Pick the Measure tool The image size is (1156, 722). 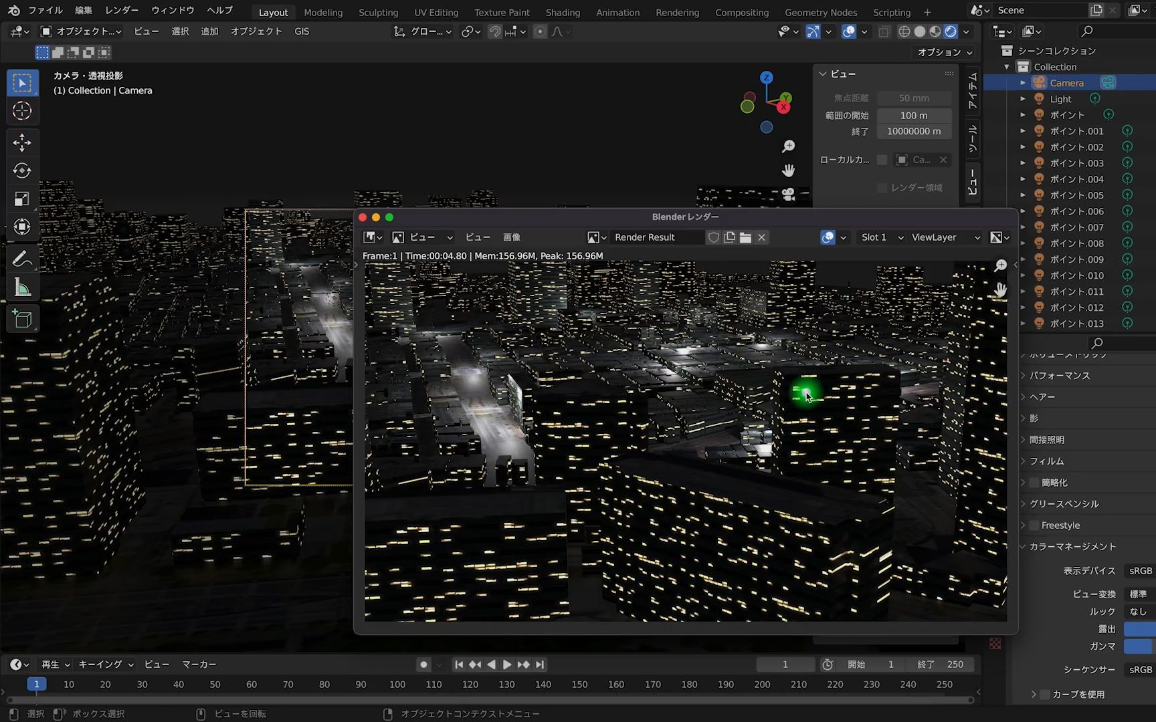coord(22,286)
